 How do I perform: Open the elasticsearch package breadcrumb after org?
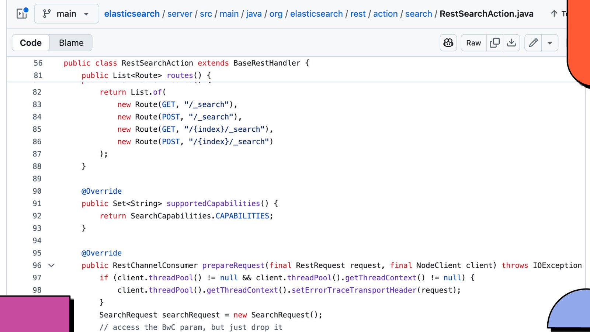(316, 14)
